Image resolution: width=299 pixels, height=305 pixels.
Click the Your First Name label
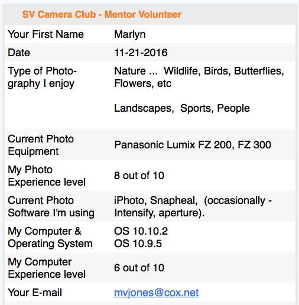(x=45, y=34)
